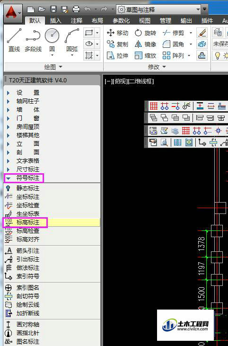Open the 管理 ribbon tab
The image size is (228, 346).
click(x=166, y=20)
